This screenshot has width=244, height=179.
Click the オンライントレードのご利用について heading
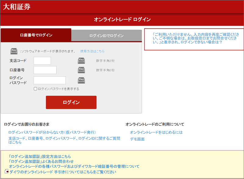click(x=155, y=124)
